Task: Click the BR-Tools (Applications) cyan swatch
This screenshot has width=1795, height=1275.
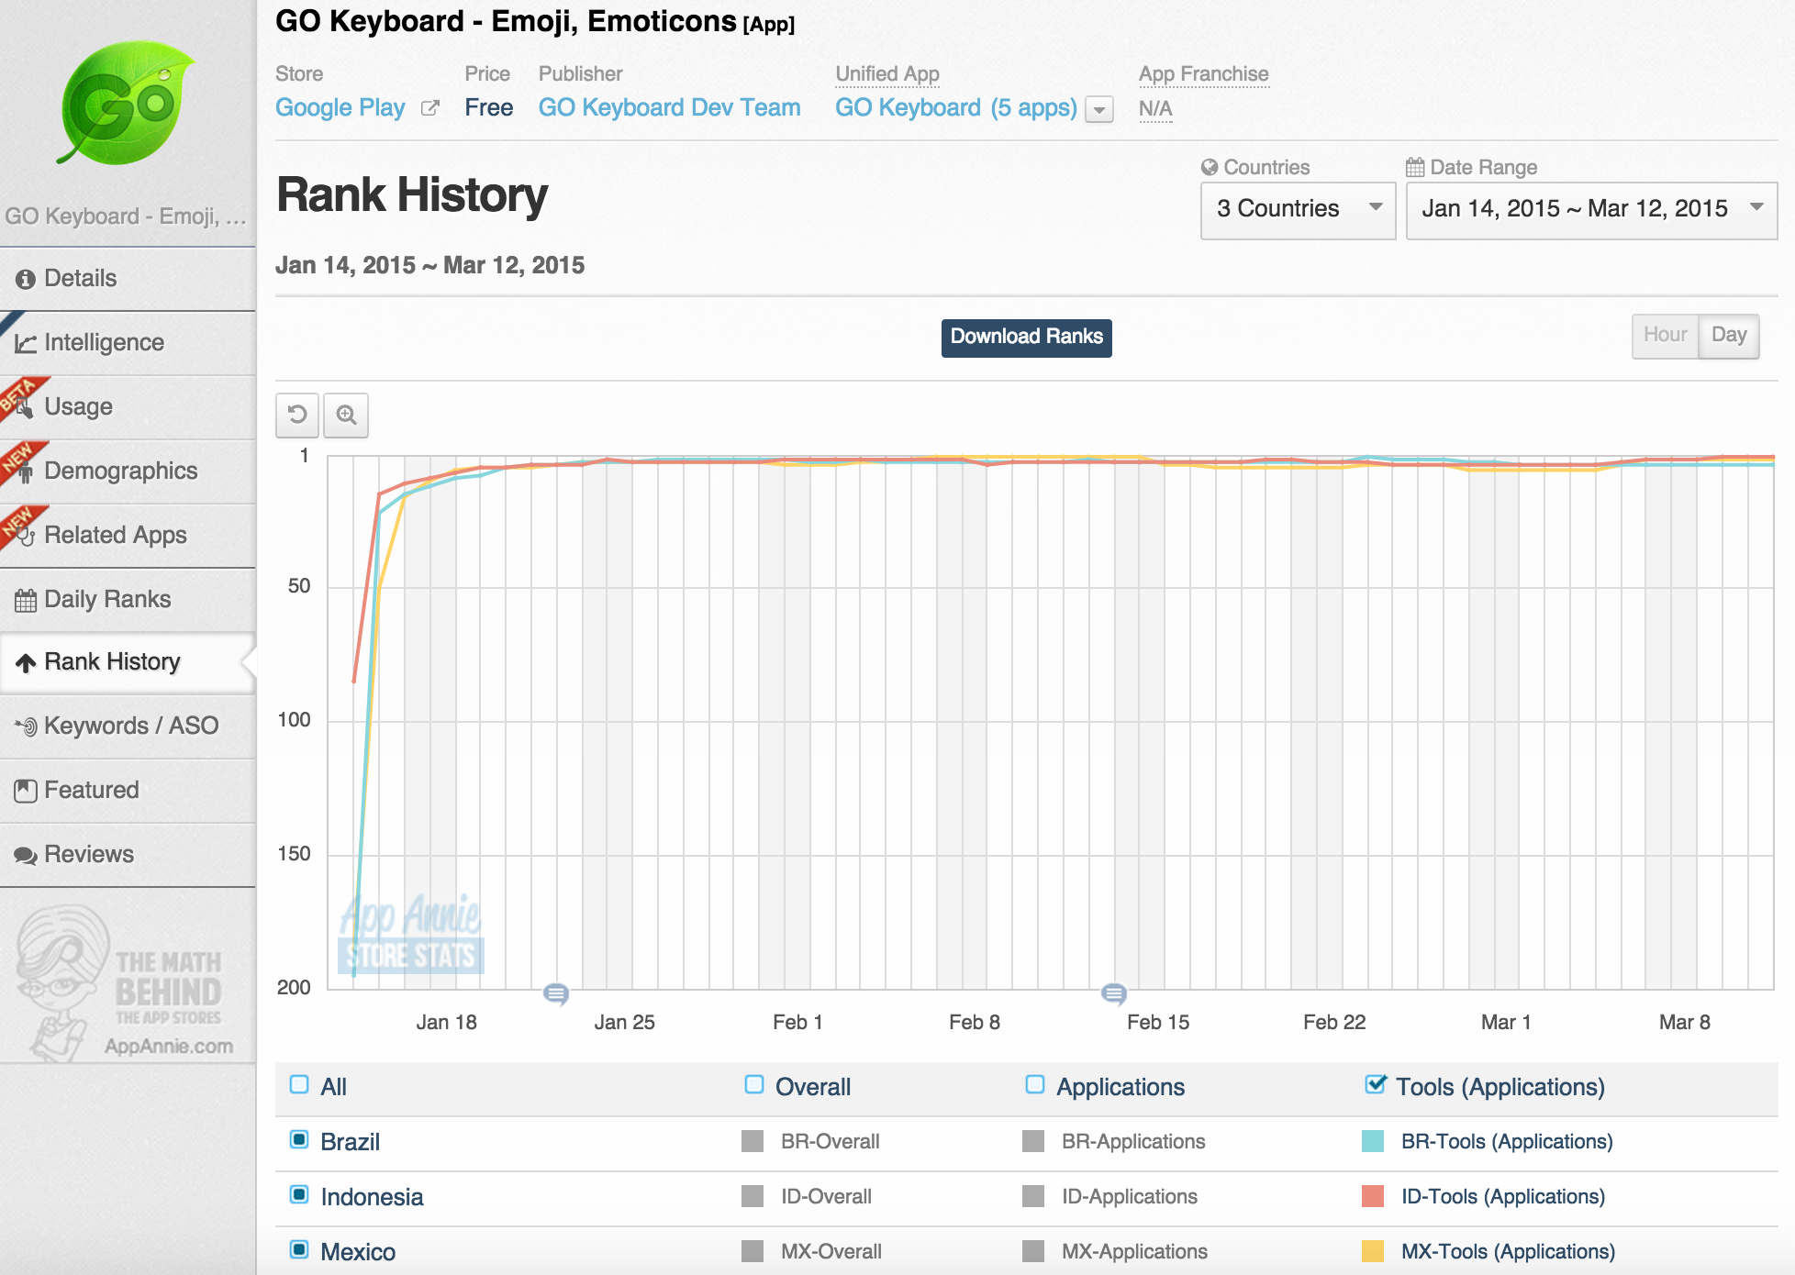Action: coord(1373,1142)
